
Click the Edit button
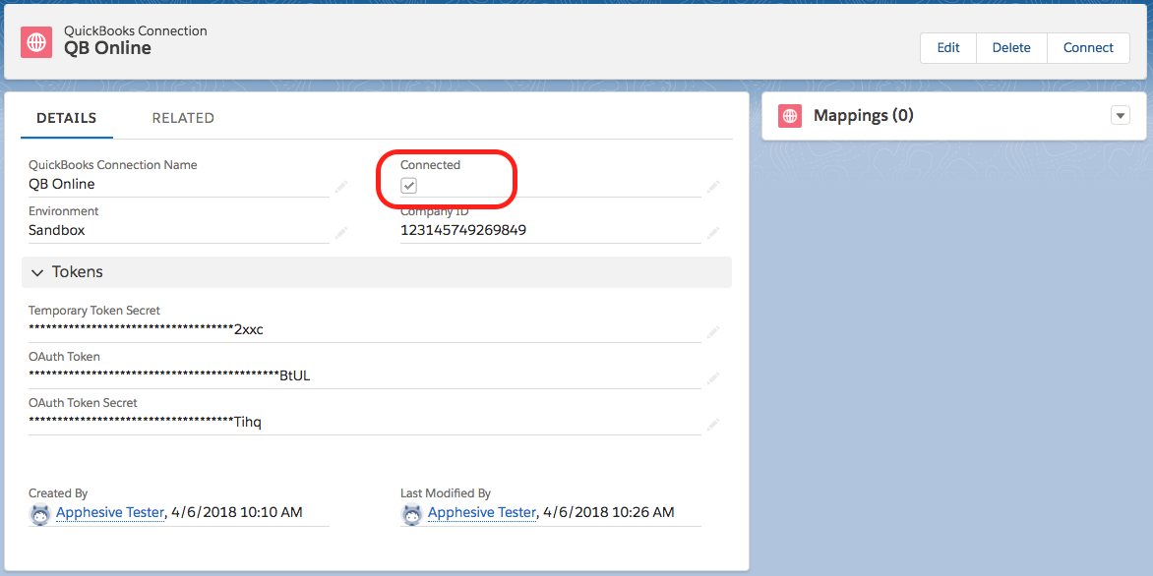(948, 48)
